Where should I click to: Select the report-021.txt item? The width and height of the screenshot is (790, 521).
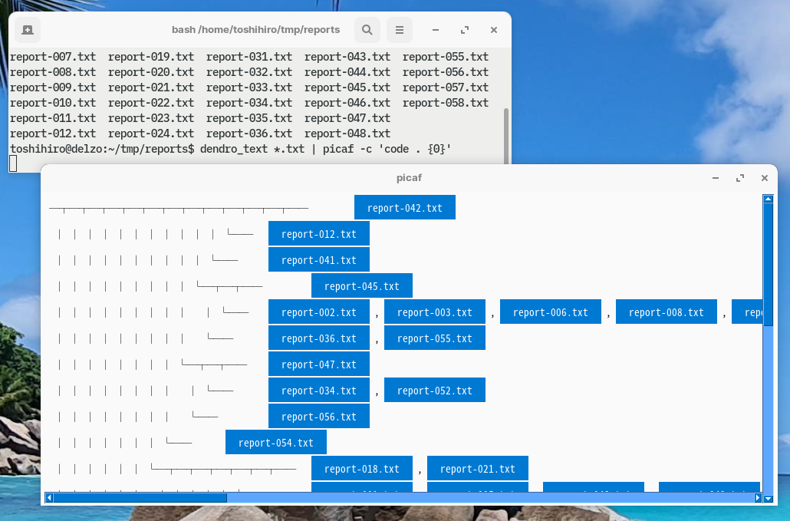tap(477, 469)
